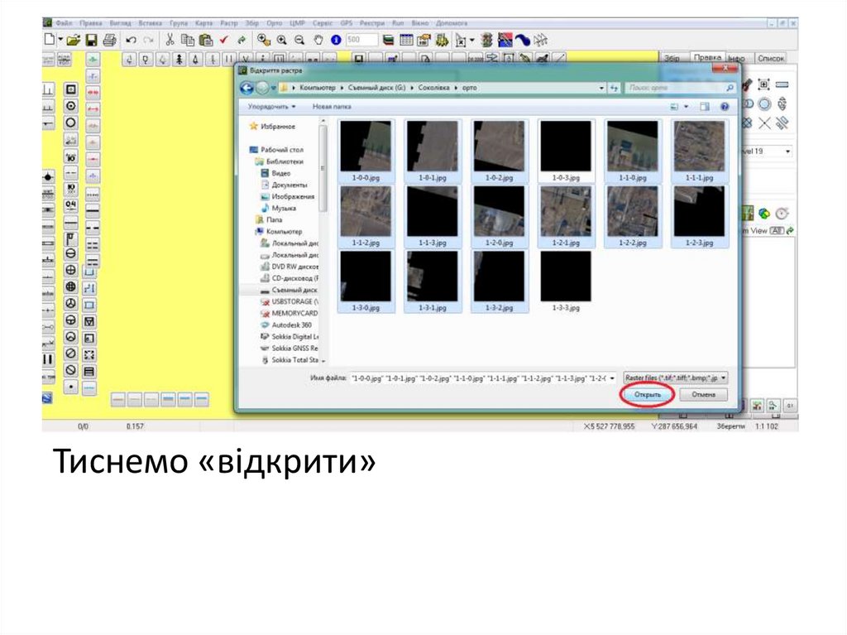Undo last action with curved arrow icon

(x=131, y=40)
